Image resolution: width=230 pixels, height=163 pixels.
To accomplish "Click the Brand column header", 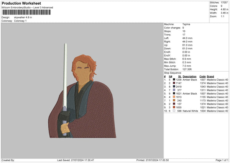I will 210,77.
